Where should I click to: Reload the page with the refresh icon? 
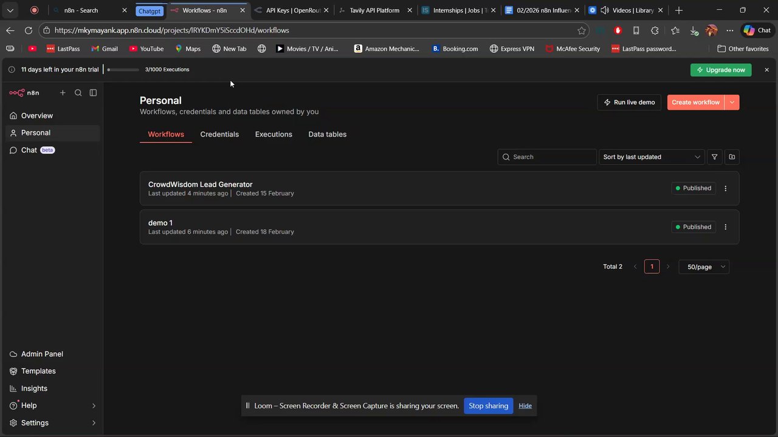pos(29,30)
